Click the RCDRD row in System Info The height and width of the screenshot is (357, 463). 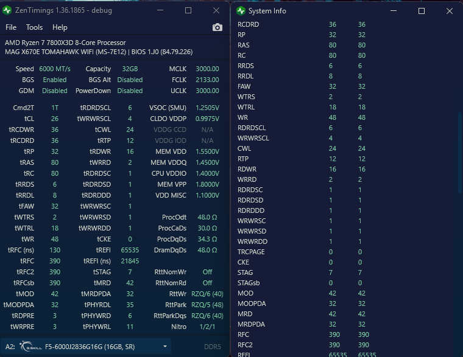(302, 24)
